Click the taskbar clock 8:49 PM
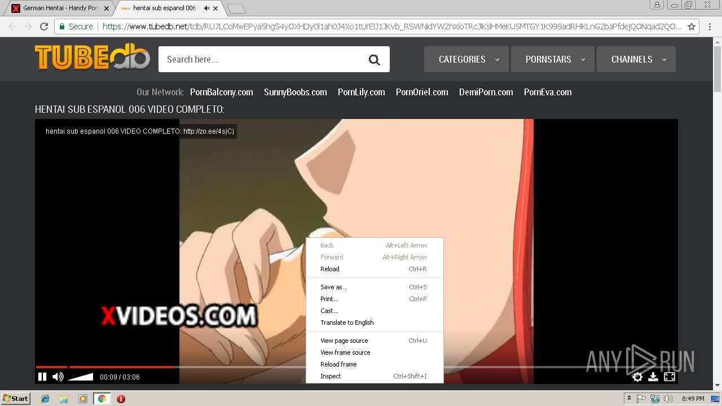Image resolution: width=722 pixels, height=406 pixels. coord(693,399)
